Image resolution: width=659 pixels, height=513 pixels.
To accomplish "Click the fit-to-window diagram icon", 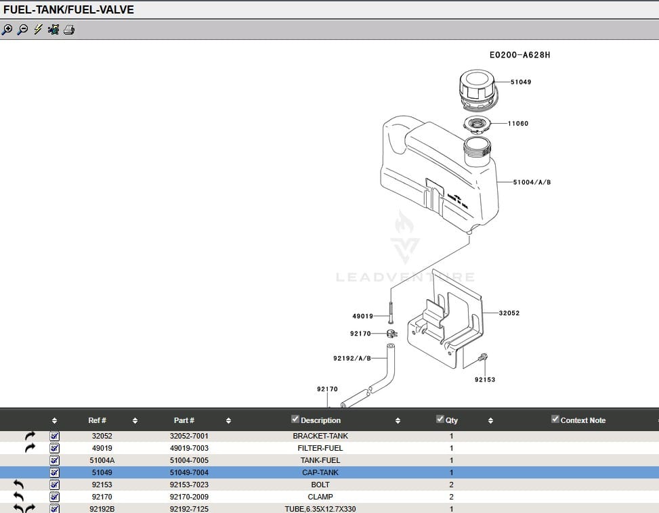I will click(x=54, y=30).
